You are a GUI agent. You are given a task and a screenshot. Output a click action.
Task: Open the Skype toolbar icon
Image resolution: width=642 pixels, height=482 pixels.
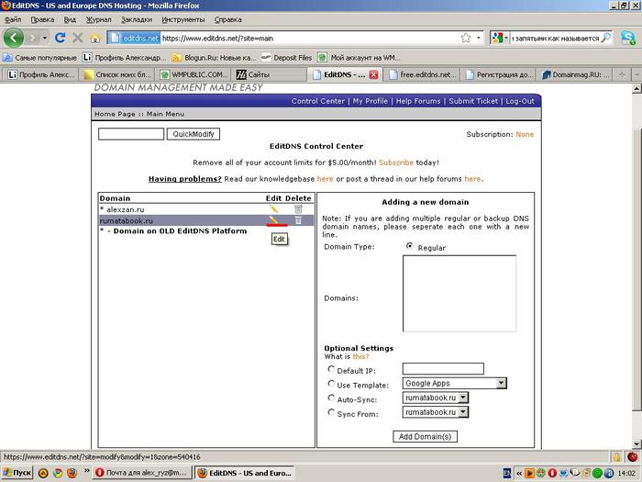click(x=628, y=39)
